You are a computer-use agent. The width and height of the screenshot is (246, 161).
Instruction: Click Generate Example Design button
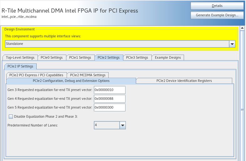coord(217,15)
